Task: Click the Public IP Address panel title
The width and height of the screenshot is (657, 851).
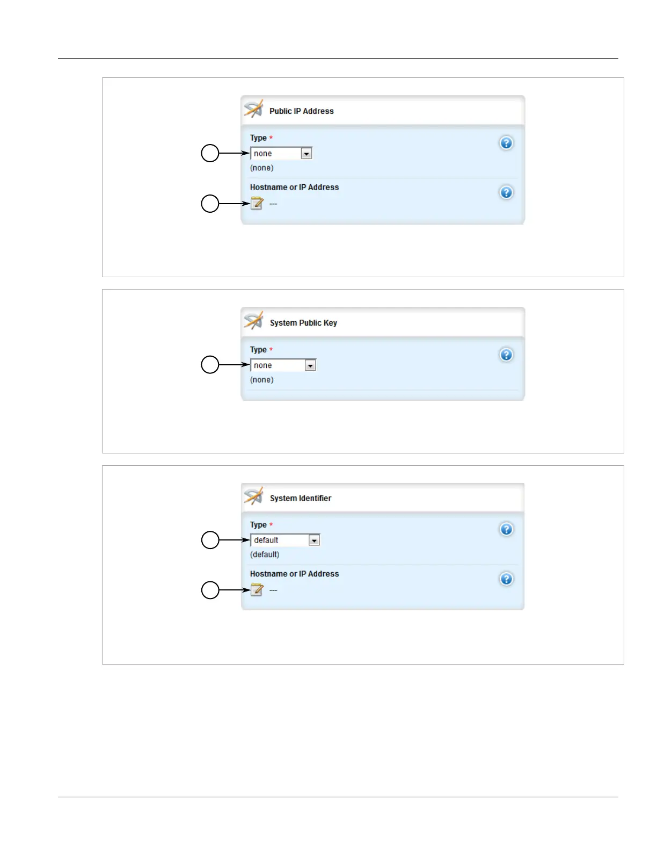Action: pyautogui.click(x=302, y=111)
